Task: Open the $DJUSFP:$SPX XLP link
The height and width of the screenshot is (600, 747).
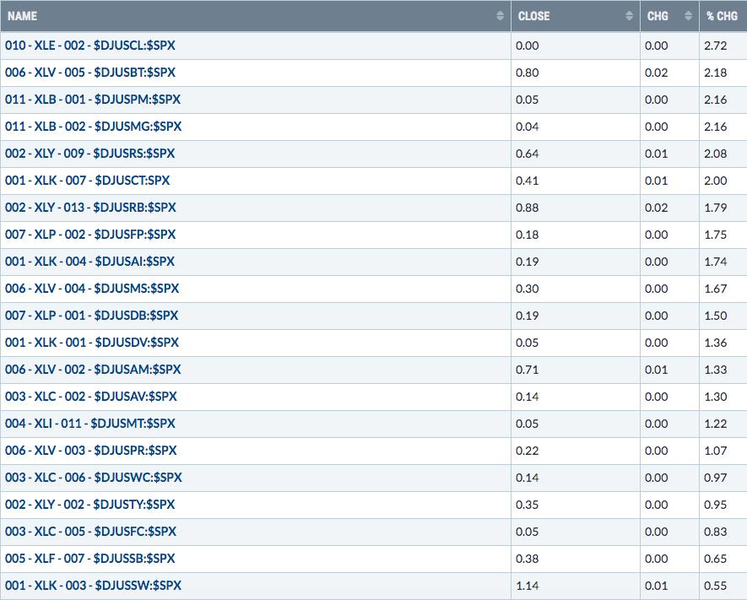Action: click(x=90, y=235)
